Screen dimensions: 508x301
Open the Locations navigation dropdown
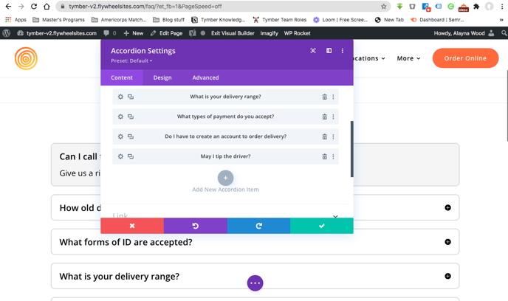click(369, 58)
